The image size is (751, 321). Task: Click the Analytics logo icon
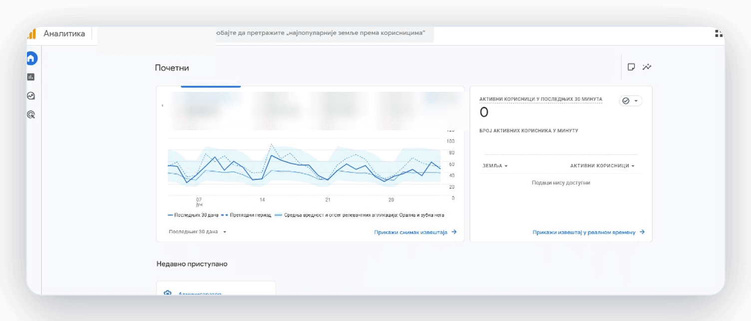coord(32,34)
